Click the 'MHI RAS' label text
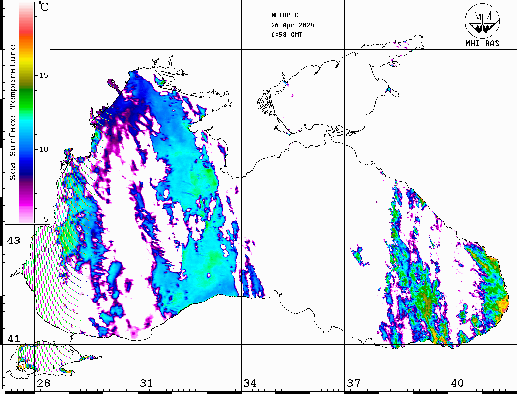Screen dimensions: 517x394 click(483, 43)
